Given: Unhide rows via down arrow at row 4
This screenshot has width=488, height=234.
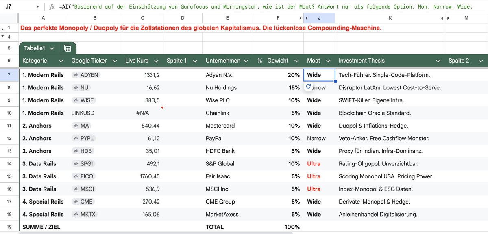Looking at the screenshot, I should [x=3, y=36].
